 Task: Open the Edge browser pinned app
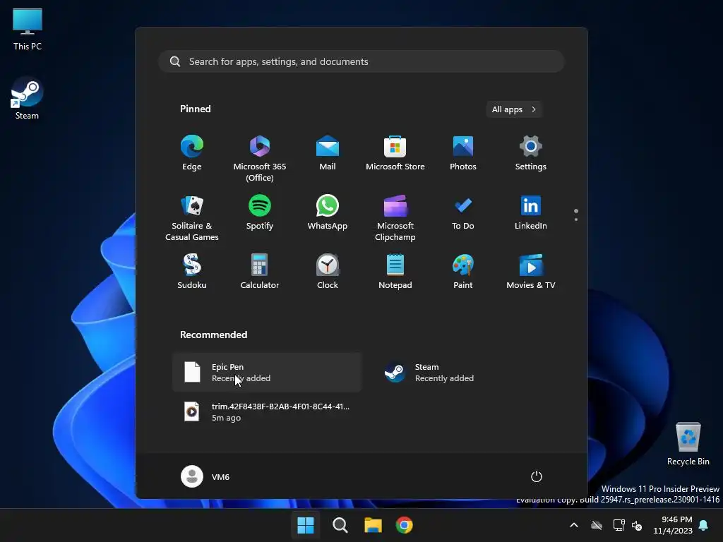192,153
